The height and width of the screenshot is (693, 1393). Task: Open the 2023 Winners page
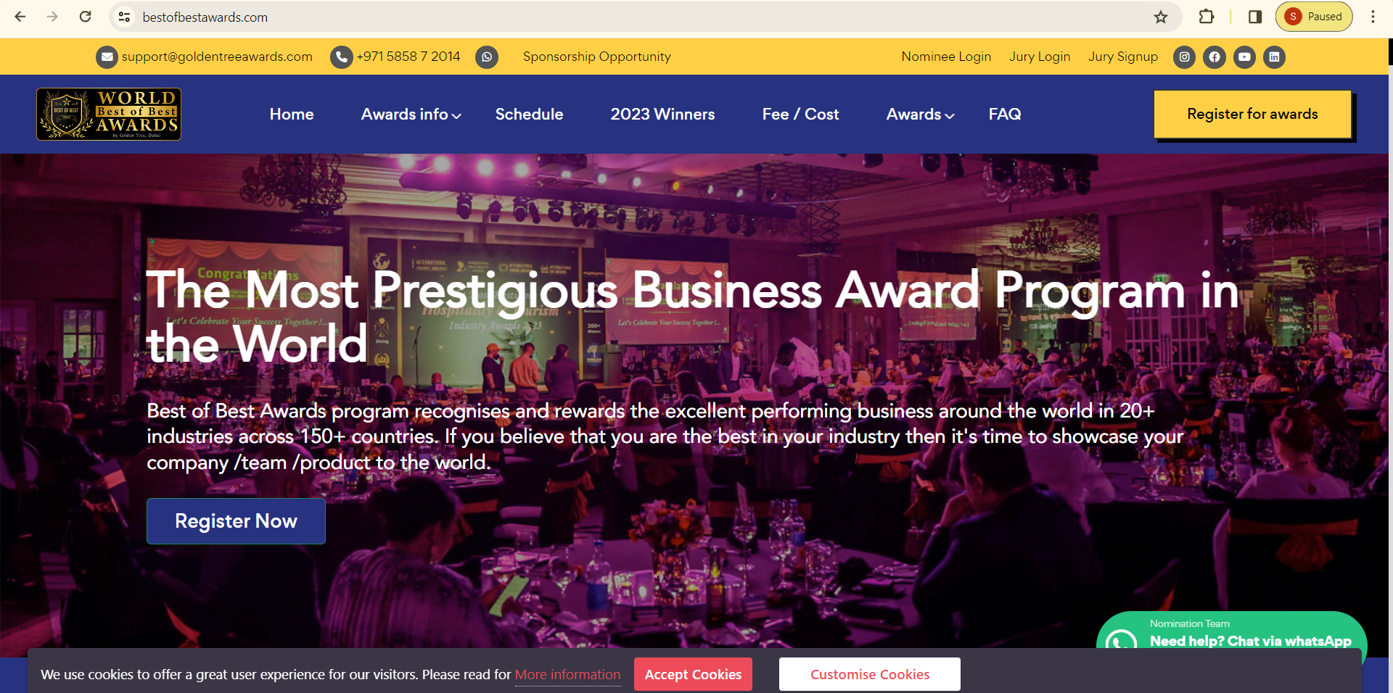[x=662, y=115]
